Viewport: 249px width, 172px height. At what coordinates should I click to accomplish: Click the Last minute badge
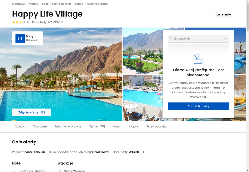point(223,14)
